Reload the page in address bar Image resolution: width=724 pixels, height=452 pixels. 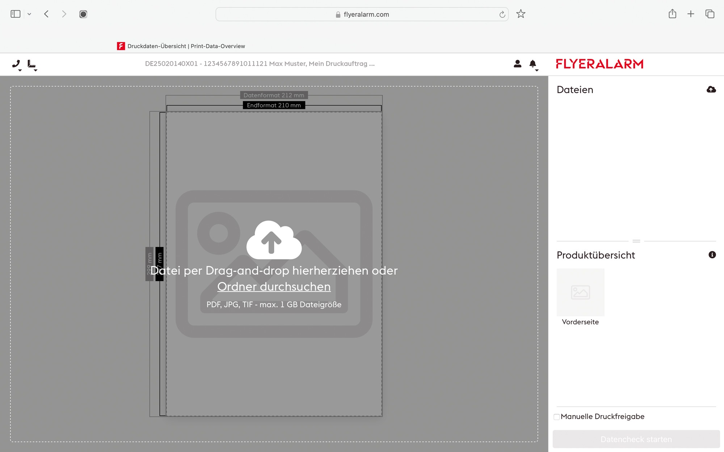(502, 14)
